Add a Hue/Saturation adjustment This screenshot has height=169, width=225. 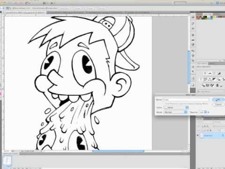[205, 79]
